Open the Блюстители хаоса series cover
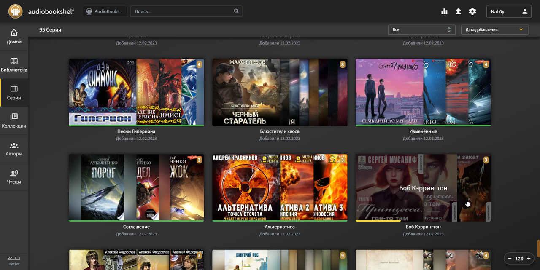The width and height of the screenshot is (540, 270). click(280, 92)
